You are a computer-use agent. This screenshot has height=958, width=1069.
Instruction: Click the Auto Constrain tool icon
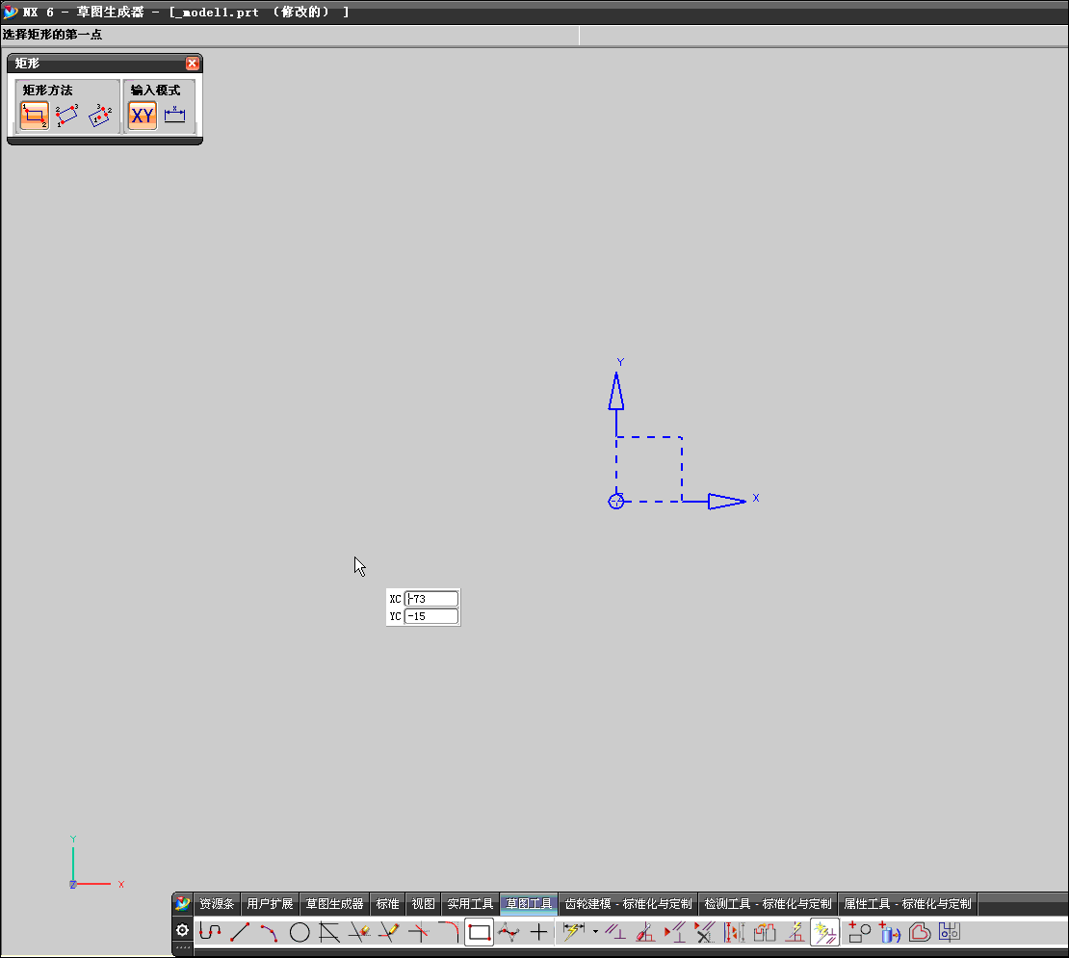pos(824,932)
